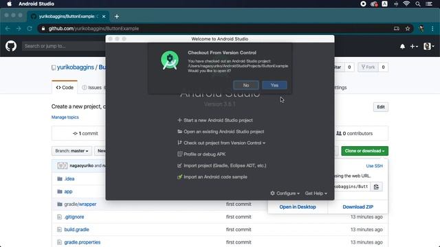Open the gradle/wrapper folder
The width and height of the screenshot is (440, 247).
pos(80,204)
